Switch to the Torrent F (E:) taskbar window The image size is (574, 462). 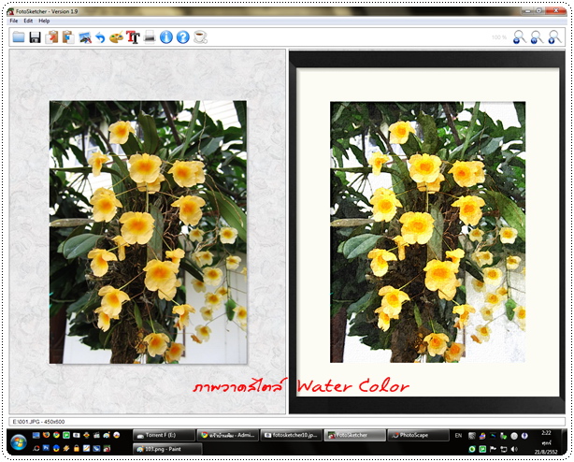click(164, 435)
